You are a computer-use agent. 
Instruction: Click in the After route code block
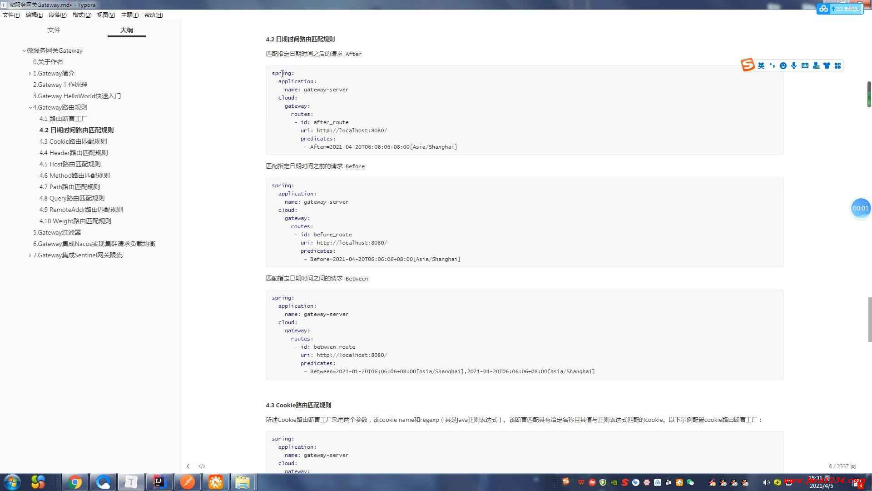(525, 110)
